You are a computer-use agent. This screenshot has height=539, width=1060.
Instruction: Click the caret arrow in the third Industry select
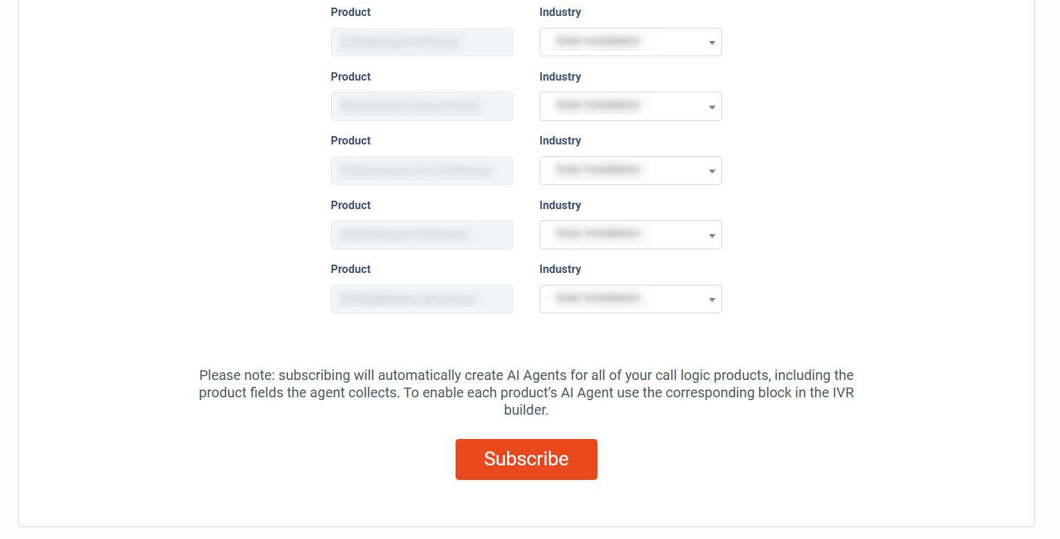[x=712, y=172]
